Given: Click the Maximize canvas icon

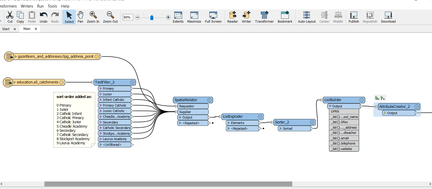Looking at the screenshot, I should click(x=194, y=17).
